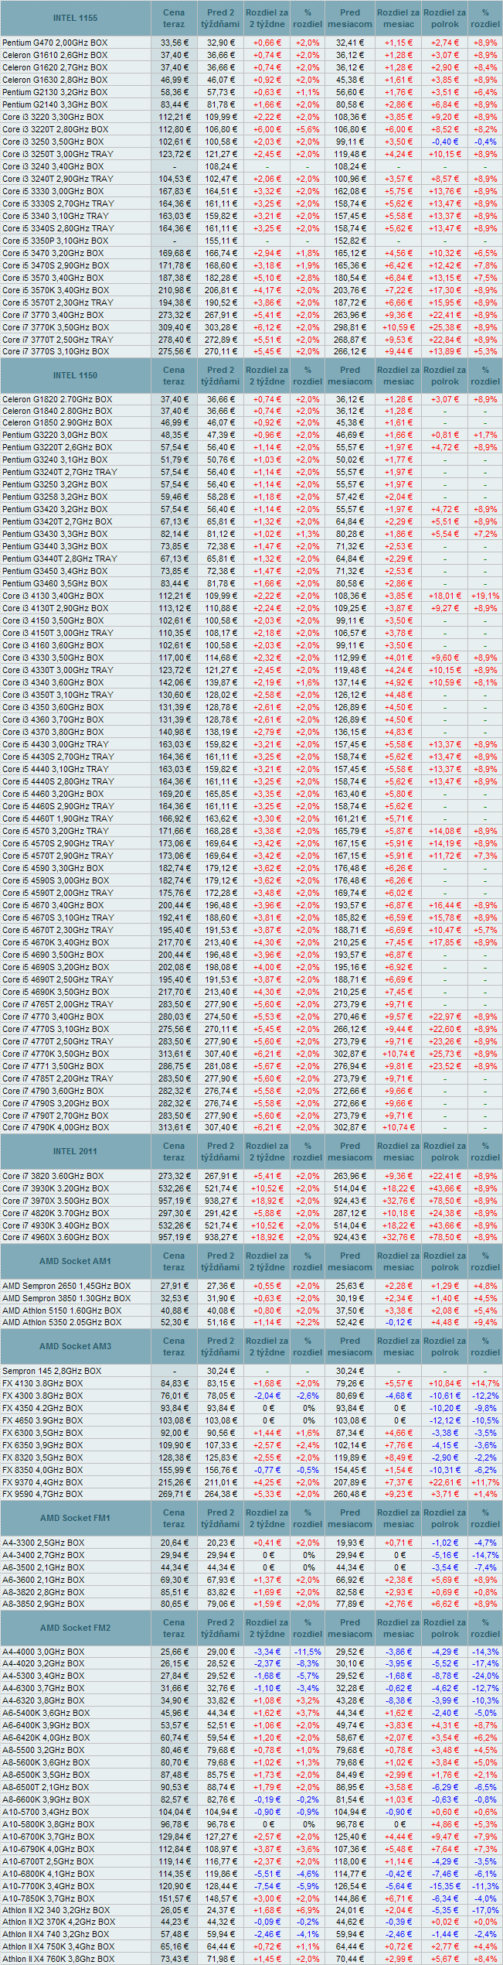Select Pentium G3258 3,2GHz BOX

55,497
